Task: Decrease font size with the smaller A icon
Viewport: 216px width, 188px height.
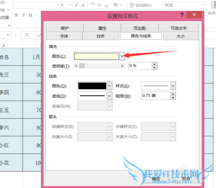Action: [83, 5]
